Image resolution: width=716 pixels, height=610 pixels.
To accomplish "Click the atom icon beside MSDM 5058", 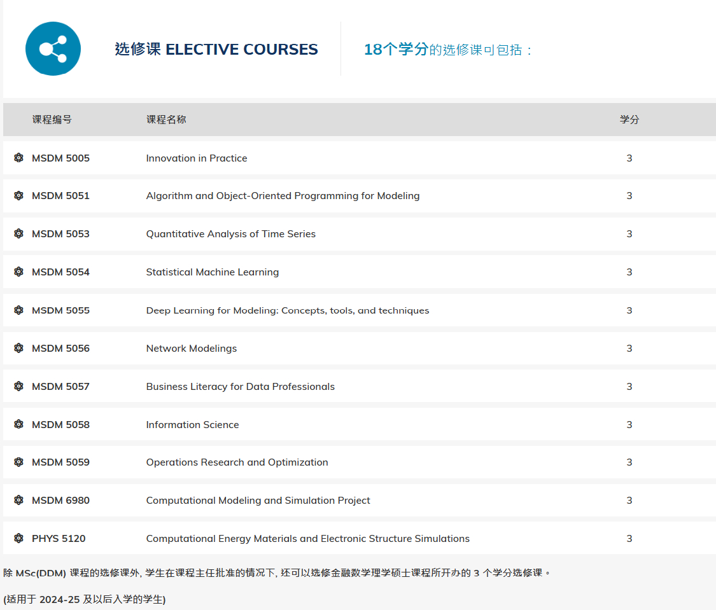I will [19, 424].
